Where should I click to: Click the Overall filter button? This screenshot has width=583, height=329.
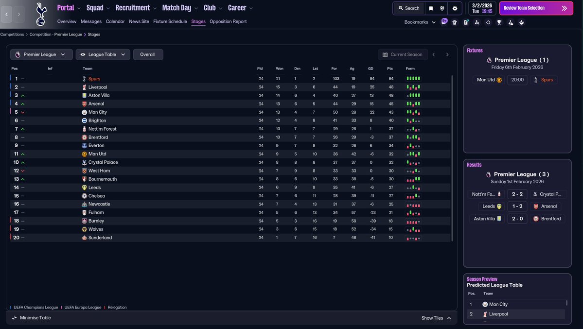(148, 54)
